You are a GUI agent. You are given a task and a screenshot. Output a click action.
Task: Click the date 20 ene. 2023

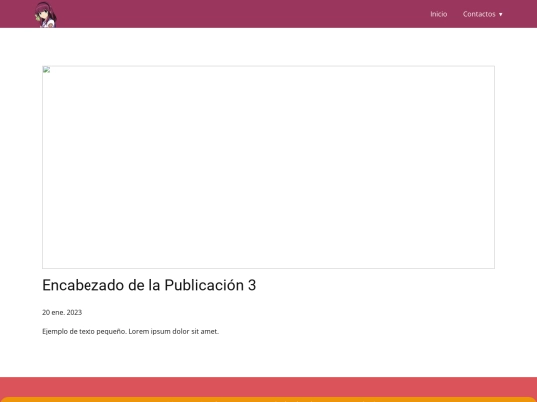(62, 312)
